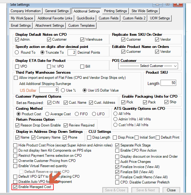Switch to the QuickBooks tab
This screenshot has width=191, height=195.
pos(85,18)
